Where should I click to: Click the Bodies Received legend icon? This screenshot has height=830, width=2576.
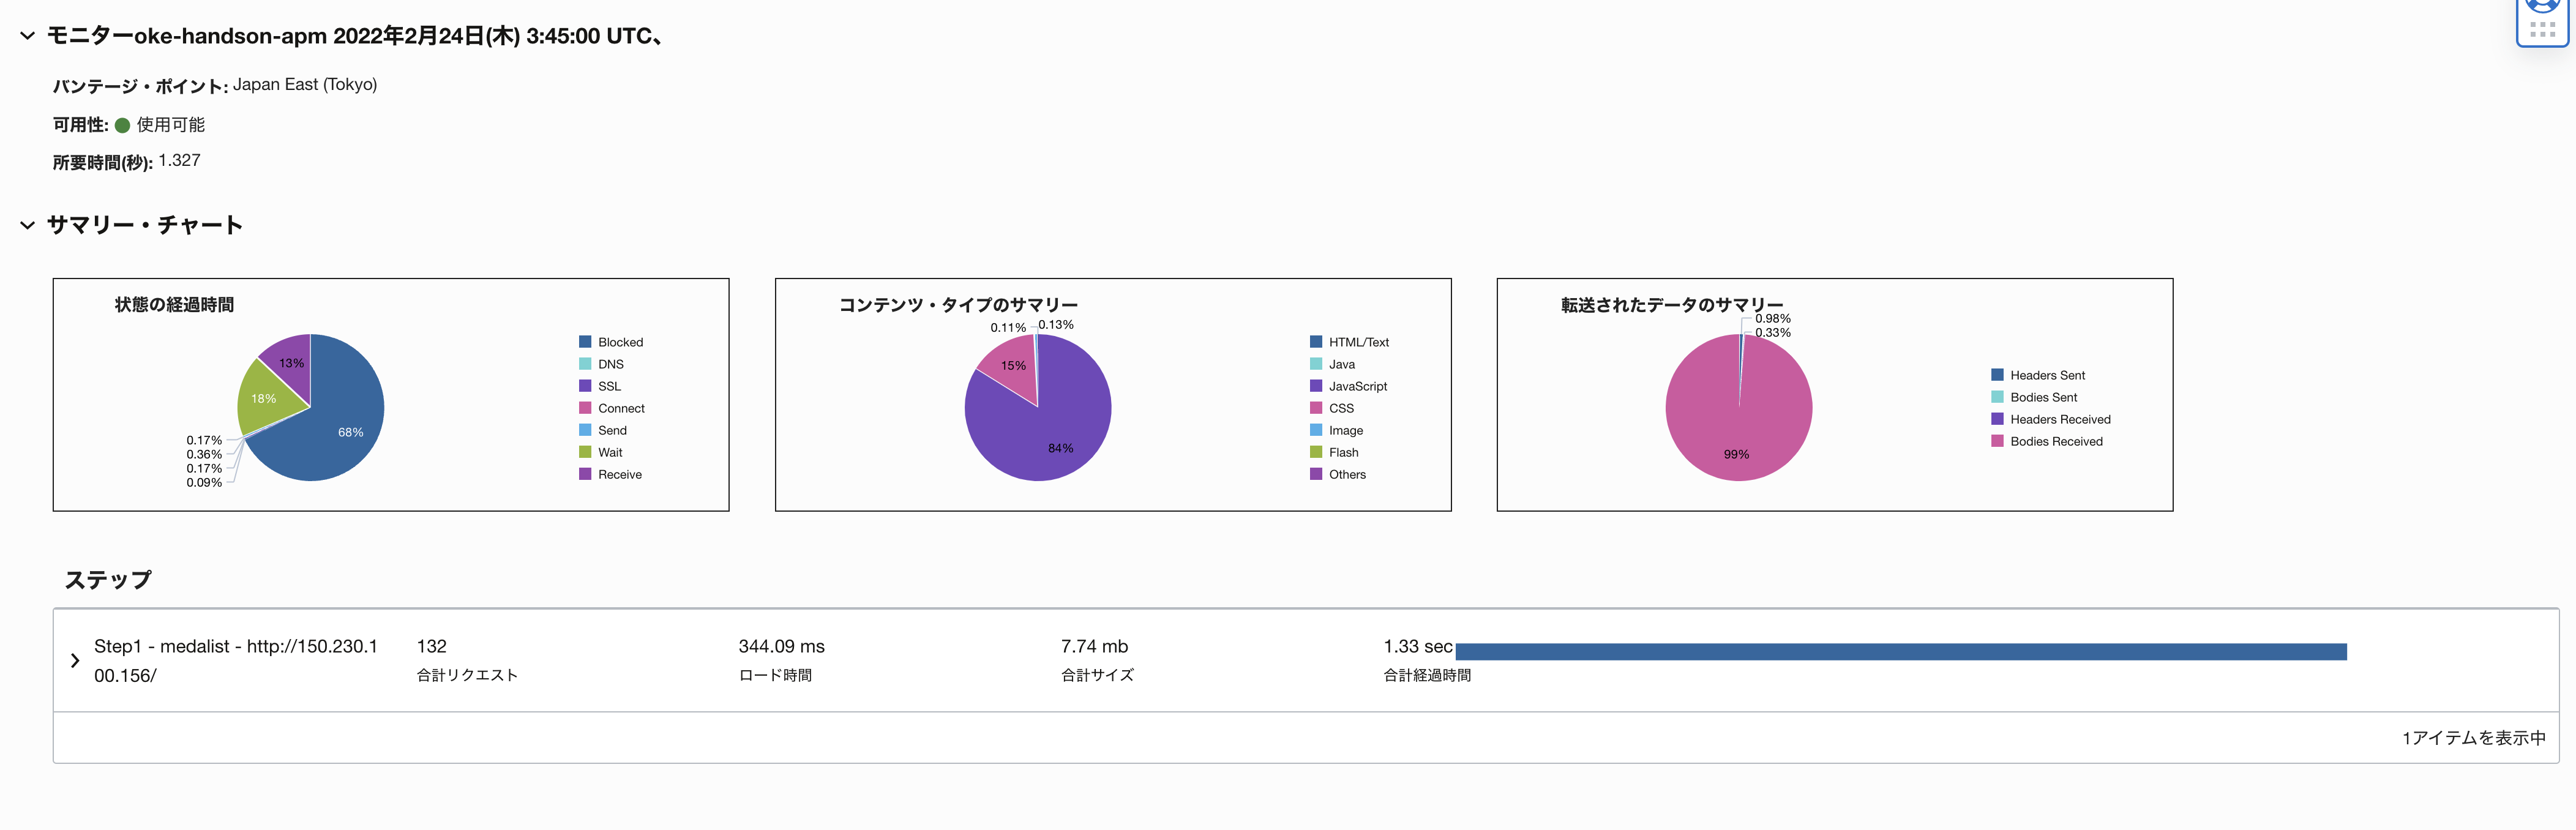(1997, 441)
